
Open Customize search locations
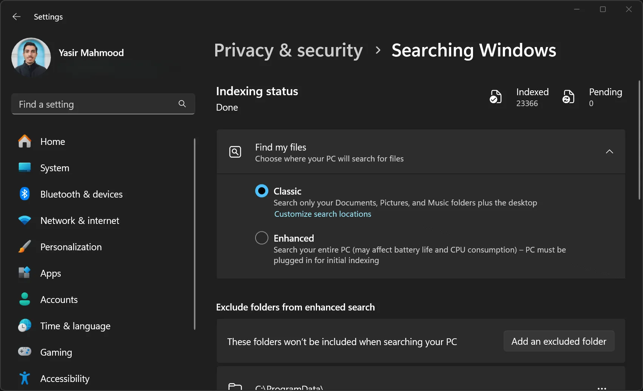tap(323, 214)
